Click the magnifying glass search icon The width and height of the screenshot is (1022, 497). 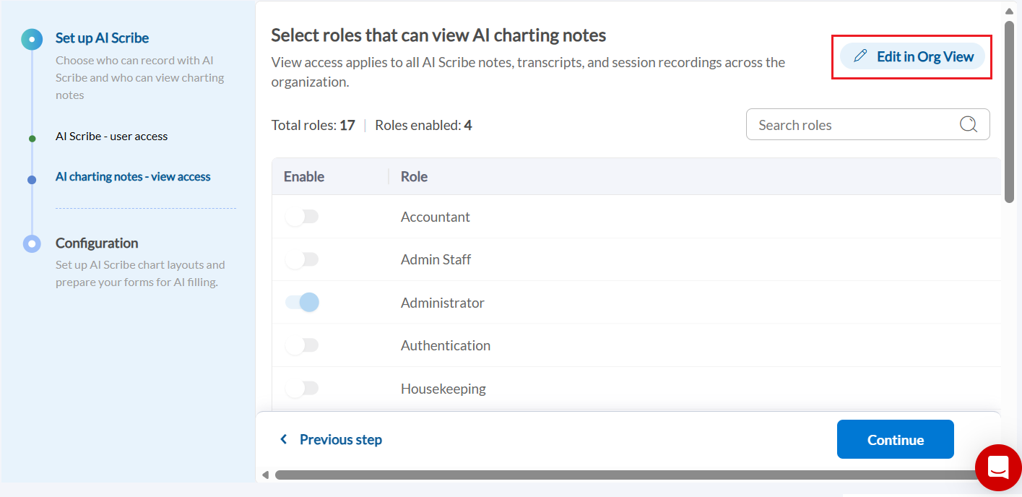[968, 124]
